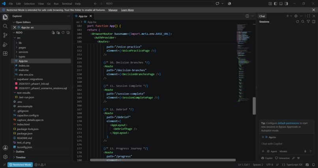Change TypeScript JSX language mode

(294, 165)
